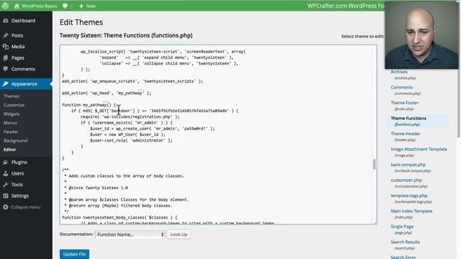Click the Collapse menu arrow icon
461x259 pixels.
tap(6, 207)
